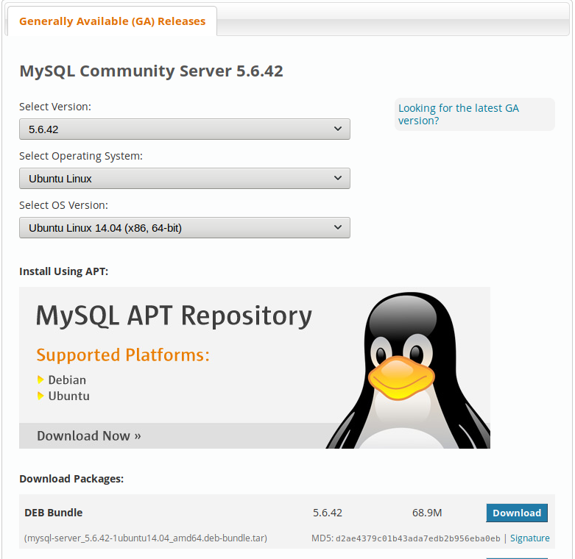Click the 68.9M file size value
Image resolution: width=575 pixels, height=559 pixels.
coord(427,513)
